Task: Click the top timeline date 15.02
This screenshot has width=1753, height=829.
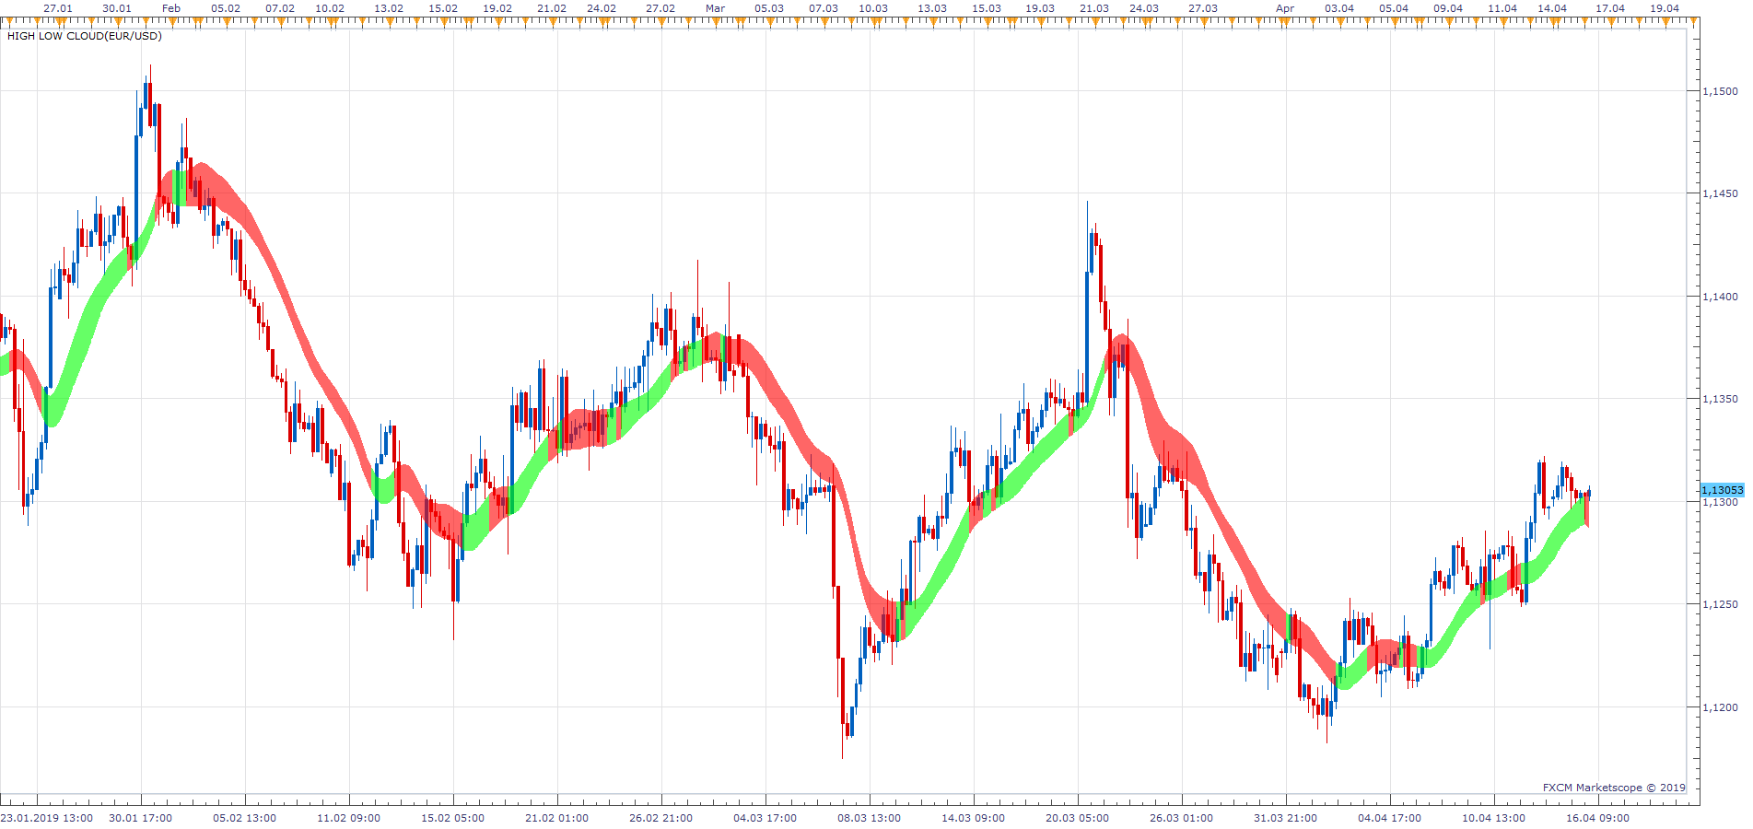Action: [x=443, y=8]
